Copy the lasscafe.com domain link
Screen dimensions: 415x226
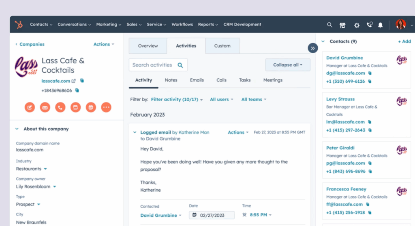coord(82,81)
